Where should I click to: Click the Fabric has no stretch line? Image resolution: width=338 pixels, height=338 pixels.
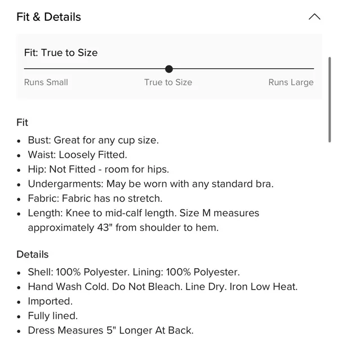point(95,198)
